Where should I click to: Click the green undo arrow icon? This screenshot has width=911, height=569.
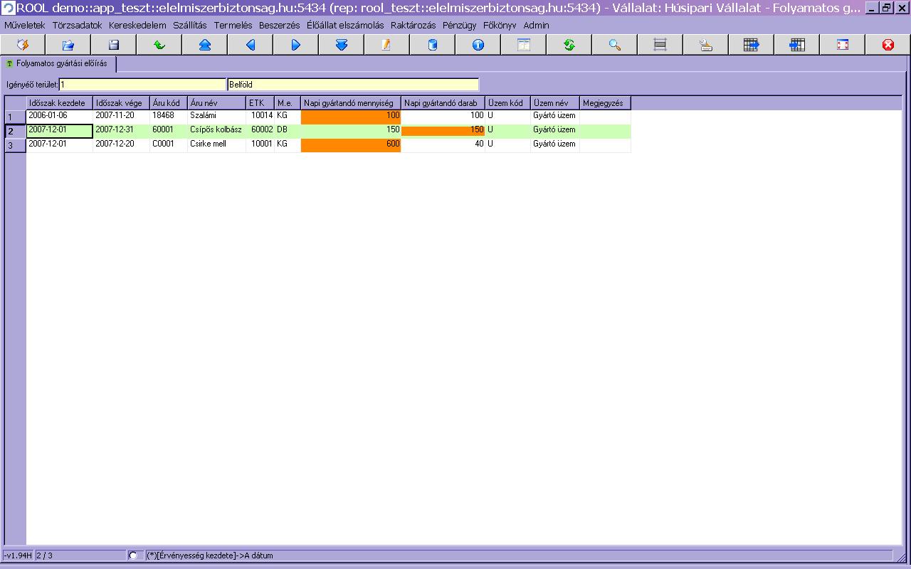pos(159,45)
